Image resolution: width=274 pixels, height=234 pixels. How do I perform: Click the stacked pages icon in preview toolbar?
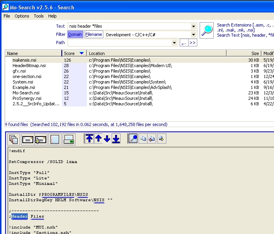(14, 139)
